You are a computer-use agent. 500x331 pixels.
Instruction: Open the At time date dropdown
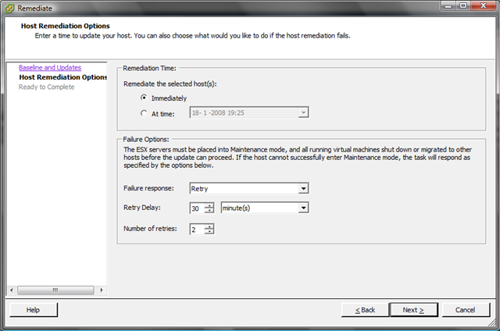(304, 112)
